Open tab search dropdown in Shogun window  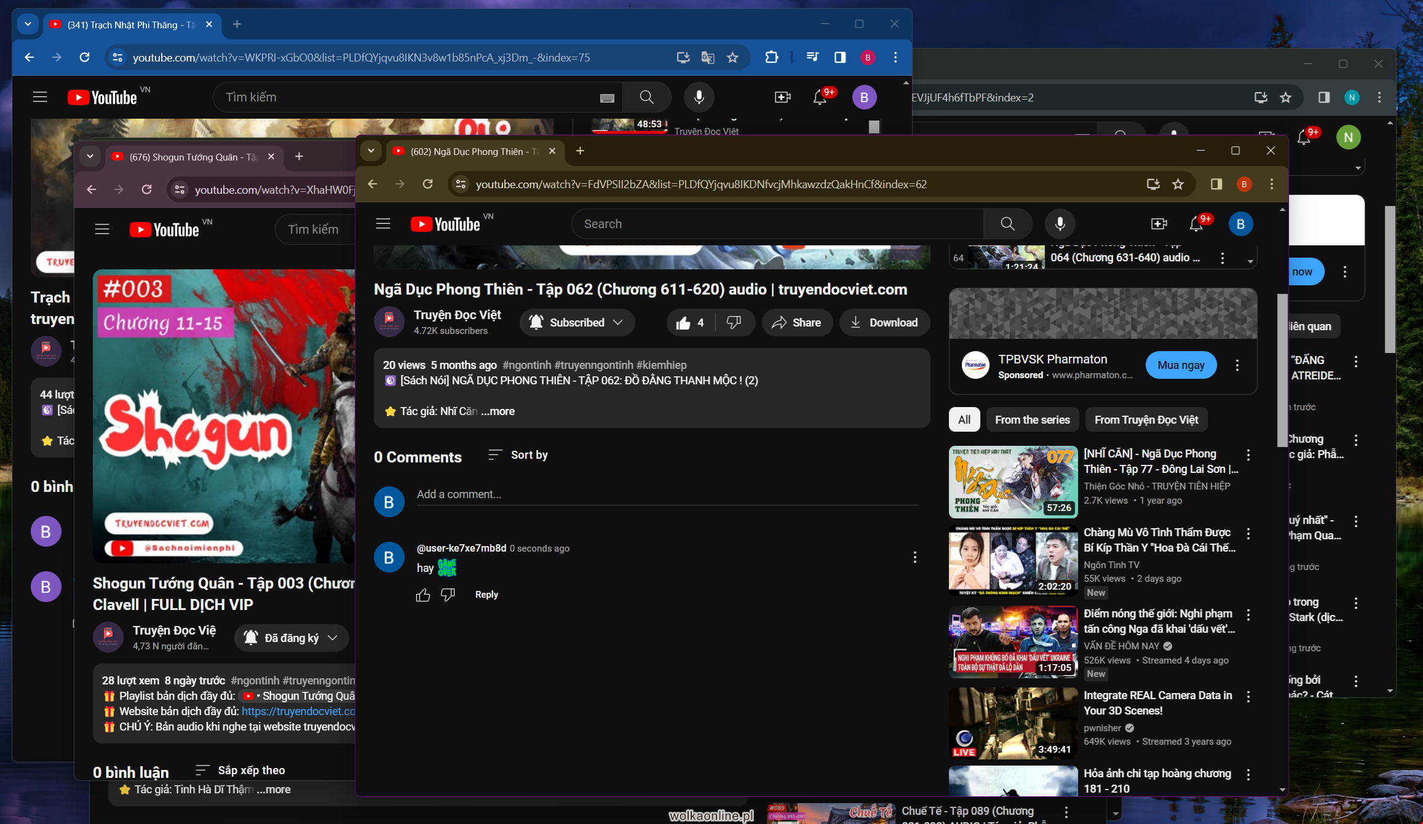coord(90,156)
